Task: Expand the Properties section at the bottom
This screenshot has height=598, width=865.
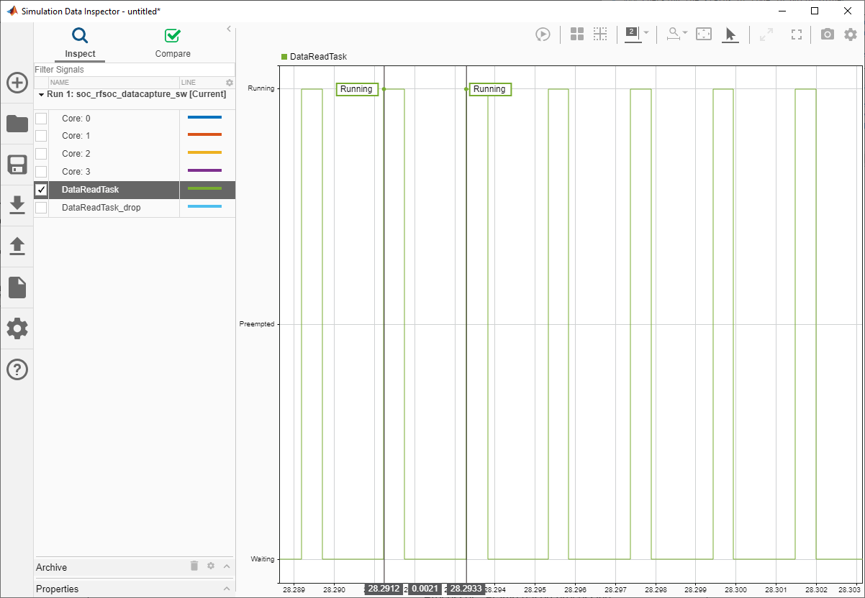Action: 225,589
